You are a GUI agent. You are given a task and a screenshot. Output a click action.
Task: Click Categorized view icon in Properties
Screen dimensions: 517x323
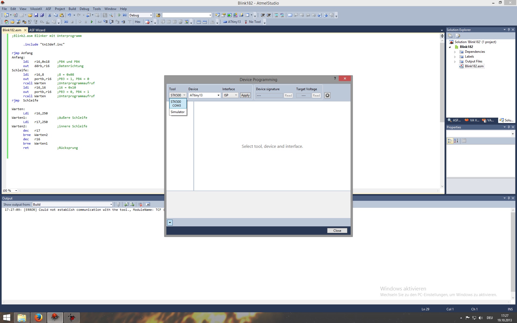450,141
